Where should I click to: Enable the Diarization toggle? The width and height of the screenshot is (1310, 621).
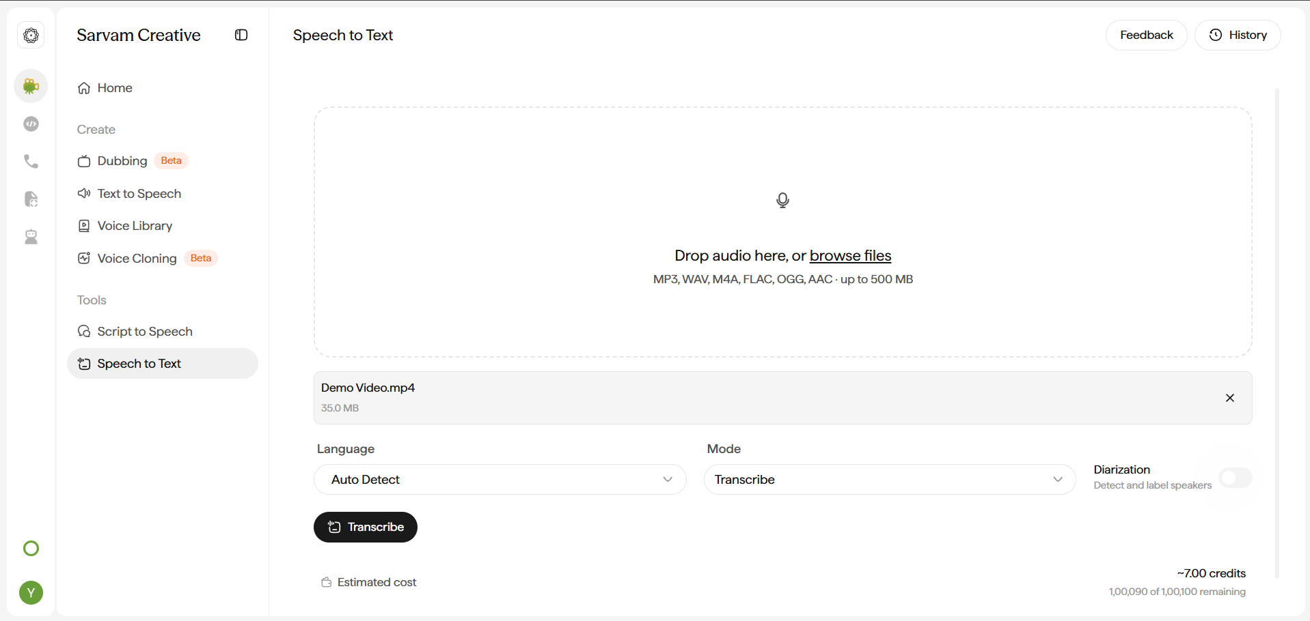pos(1236,478)
